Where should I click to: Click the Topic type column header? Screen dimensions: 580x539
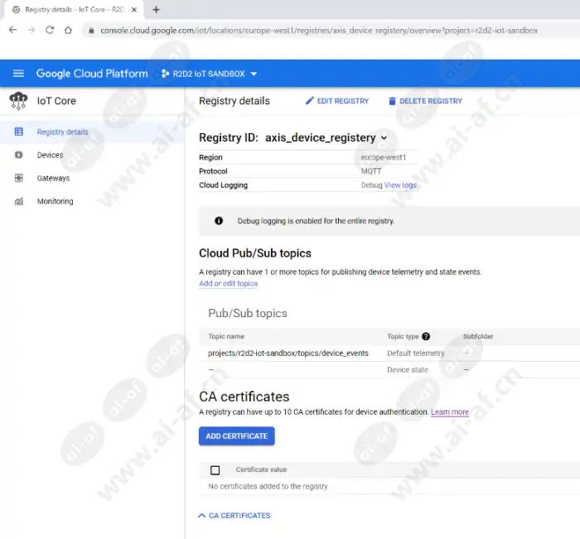403,336
